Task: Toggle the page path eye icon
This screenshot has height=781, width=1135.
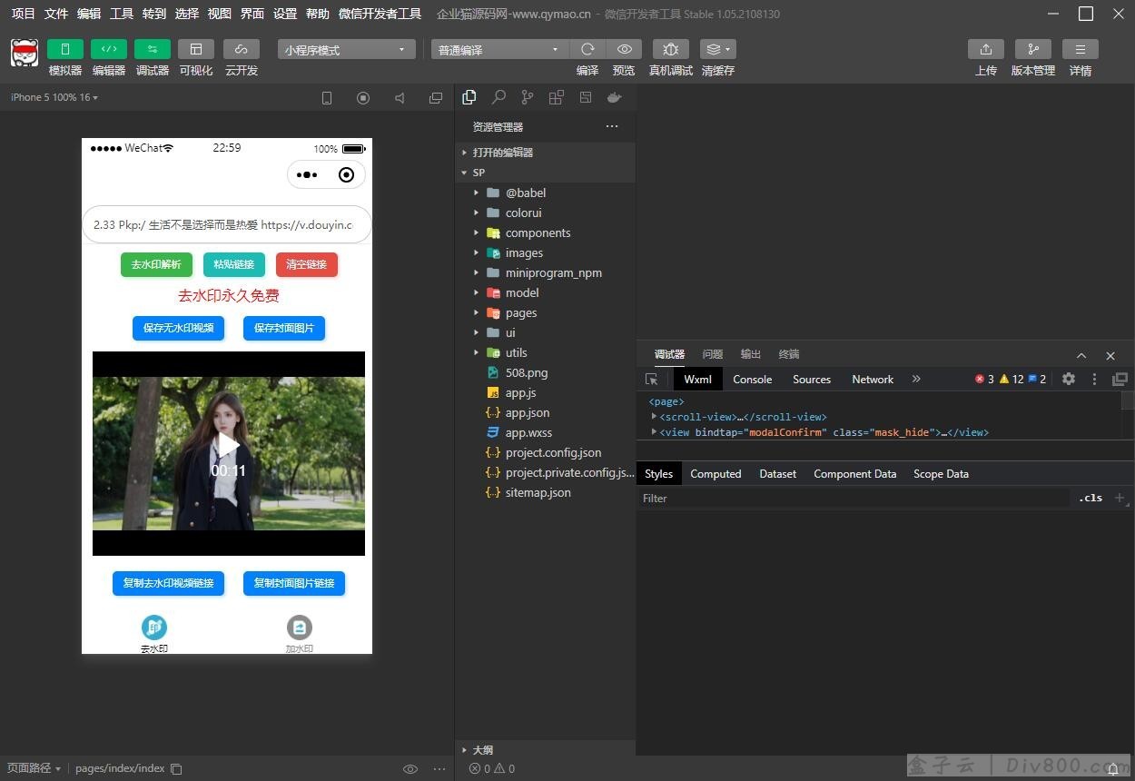Action: point(410,769)
